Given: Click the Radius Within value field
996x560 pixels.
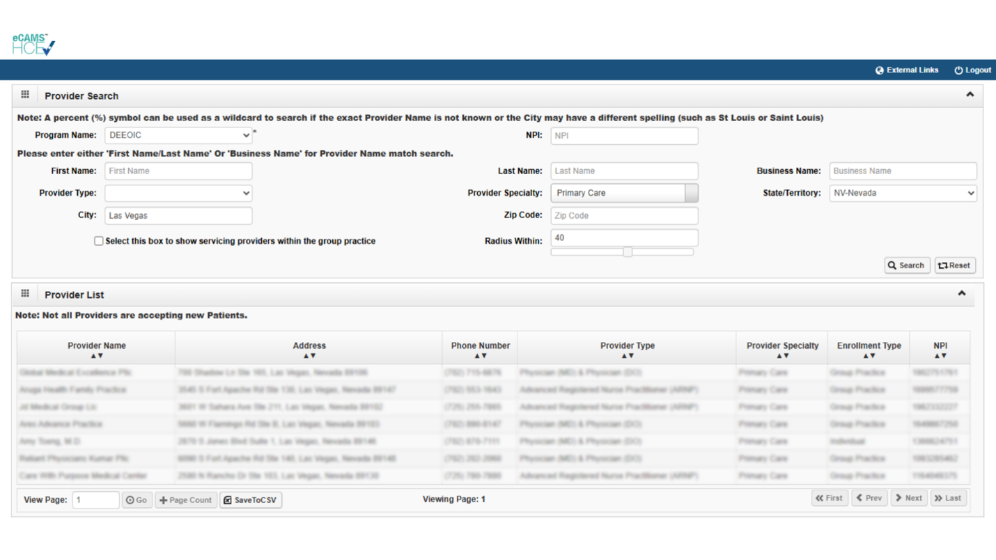Looking at the screenshot, I should point(624,238).
